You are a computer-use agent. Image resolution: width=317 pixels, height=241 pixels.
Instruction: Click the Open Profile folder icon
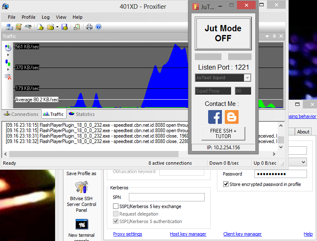[50, 27]
